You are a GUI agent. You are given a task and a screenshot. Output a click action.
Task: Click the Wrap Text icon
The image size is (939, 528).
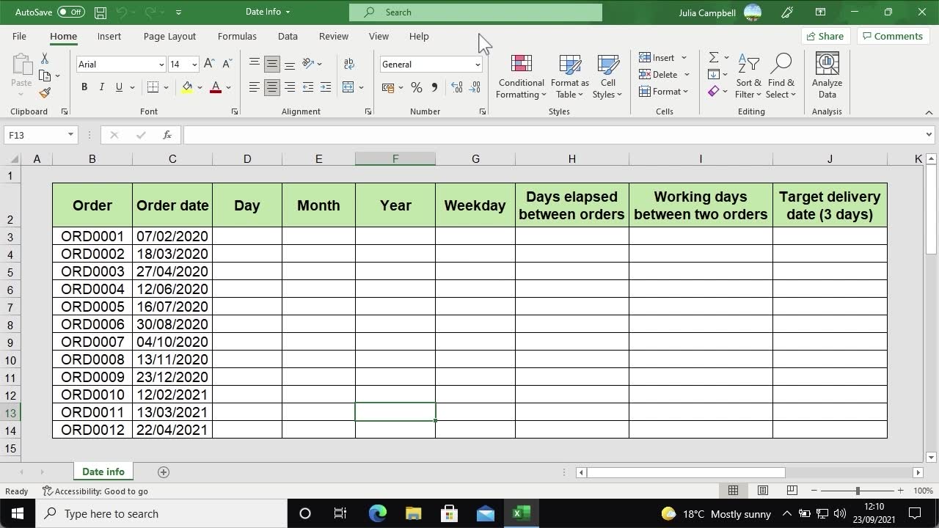coord(349,64)
